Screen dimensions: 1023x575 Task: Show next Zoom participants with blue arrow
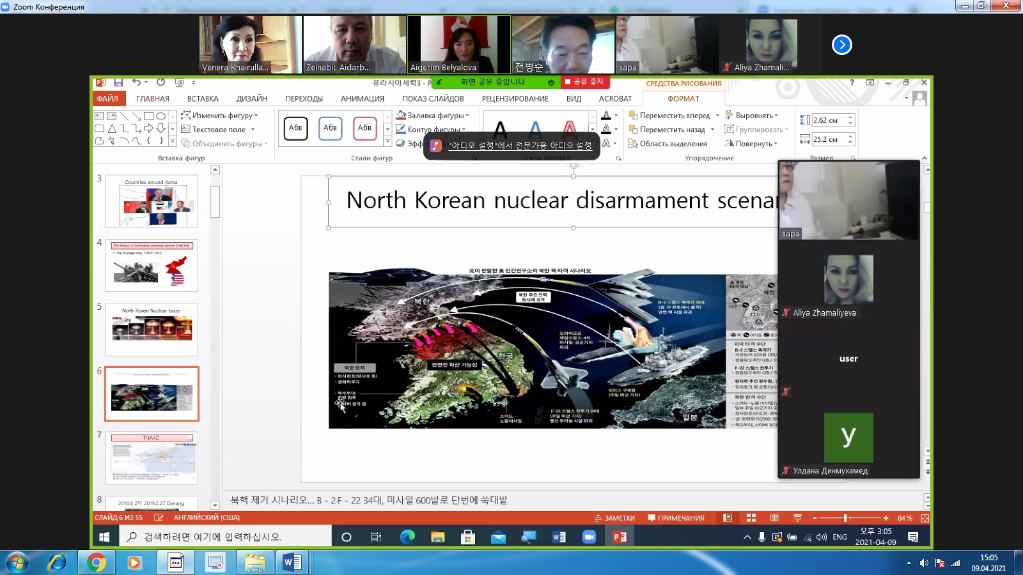(841, 45)
